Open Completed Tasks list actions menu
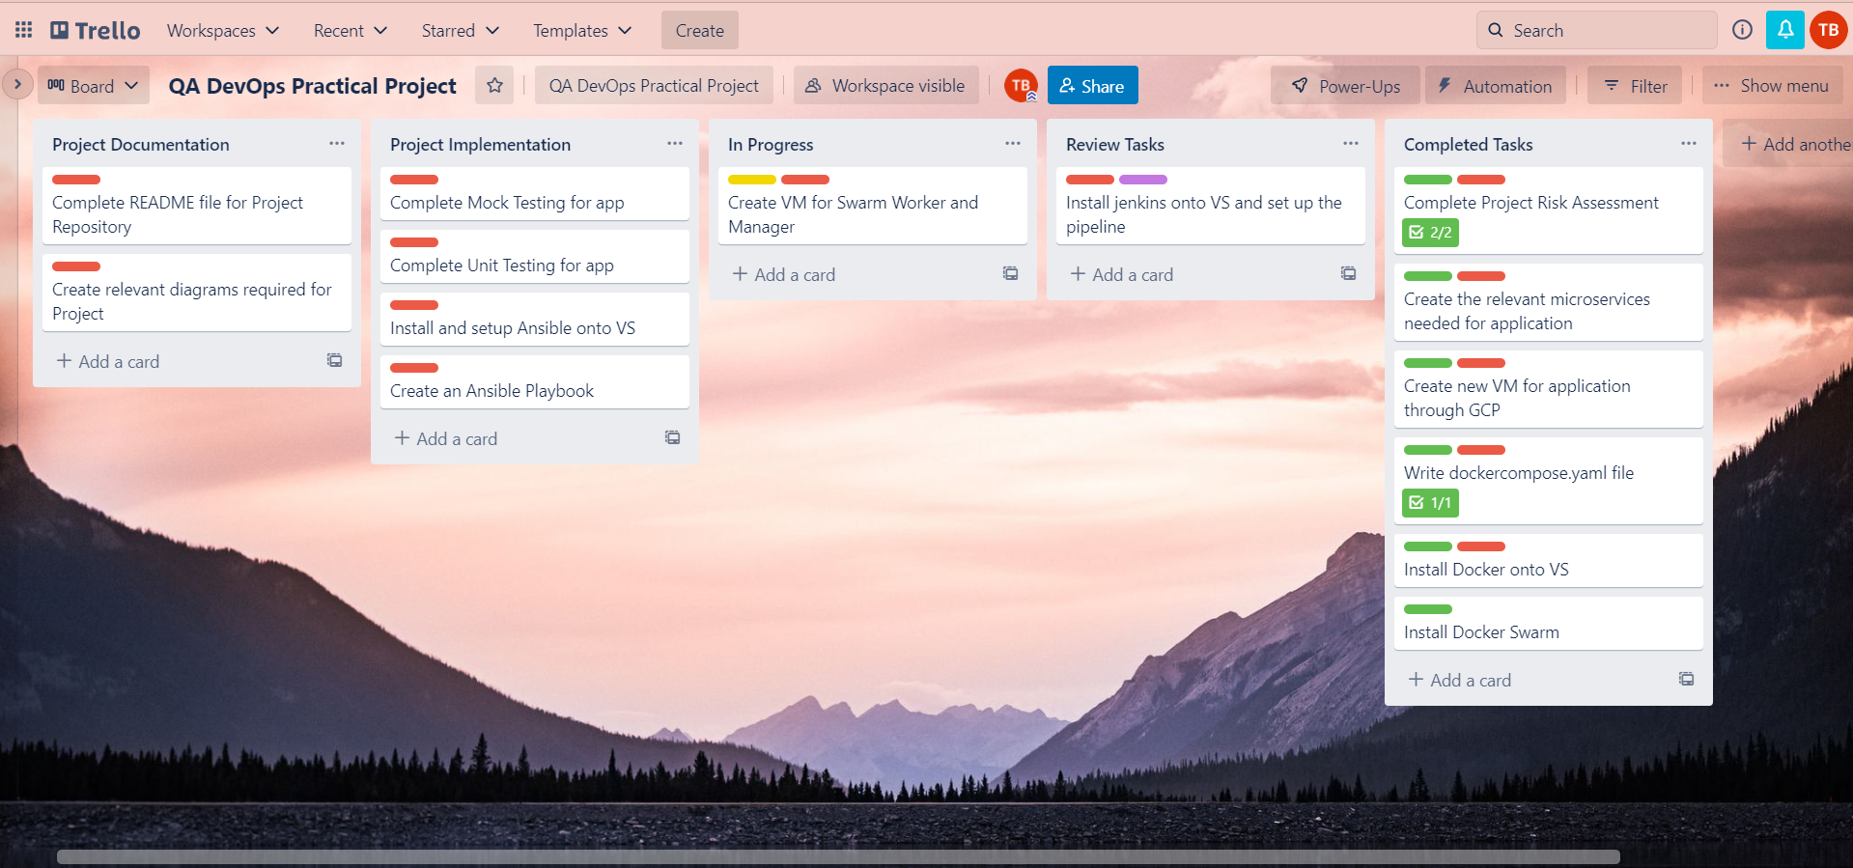 coord(1688,143)
